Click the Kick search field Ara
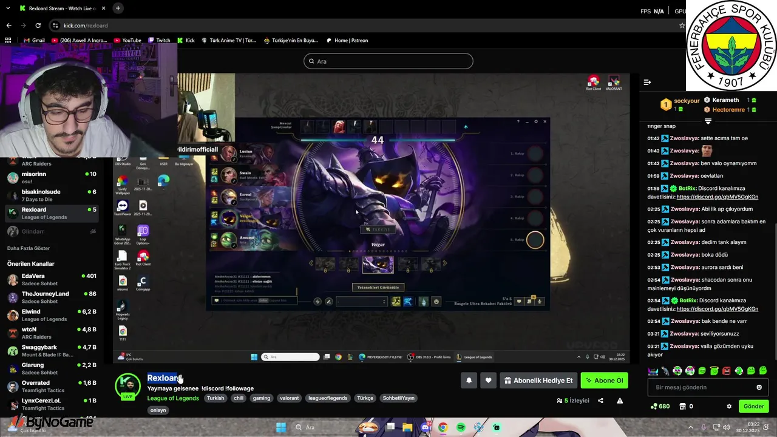The image size is (777, 437). pyautogui.click(x=388, y=61)
